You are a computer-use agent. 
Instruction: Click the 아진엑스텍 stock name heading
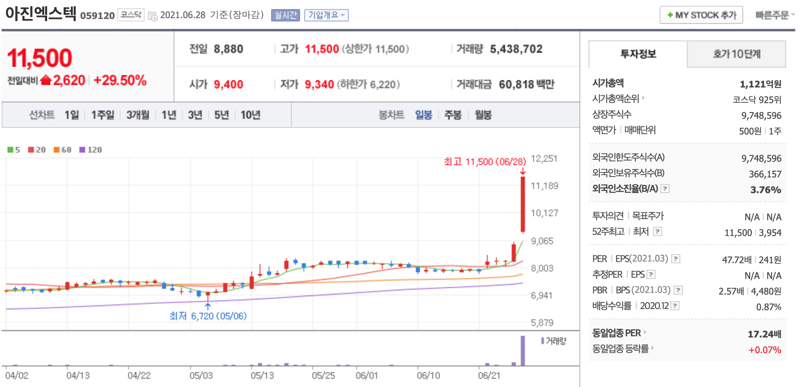pyautogui.click(x=41, y=14)
